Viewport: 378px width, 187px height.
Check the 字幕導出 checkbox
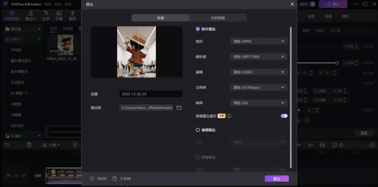198,157
